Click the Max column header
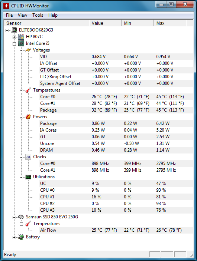Viewport: 197px width, 261px height. pos(170,23)
